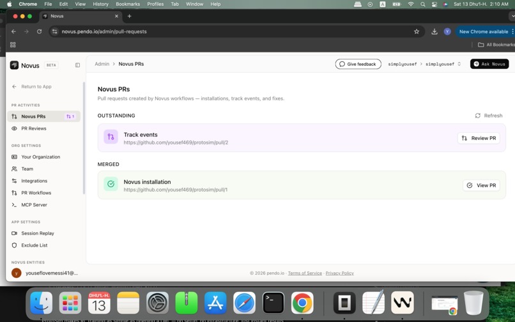Screen dimensions: 515x322
Task: Open the Exclude List page
Action: [x=43, y=245]
